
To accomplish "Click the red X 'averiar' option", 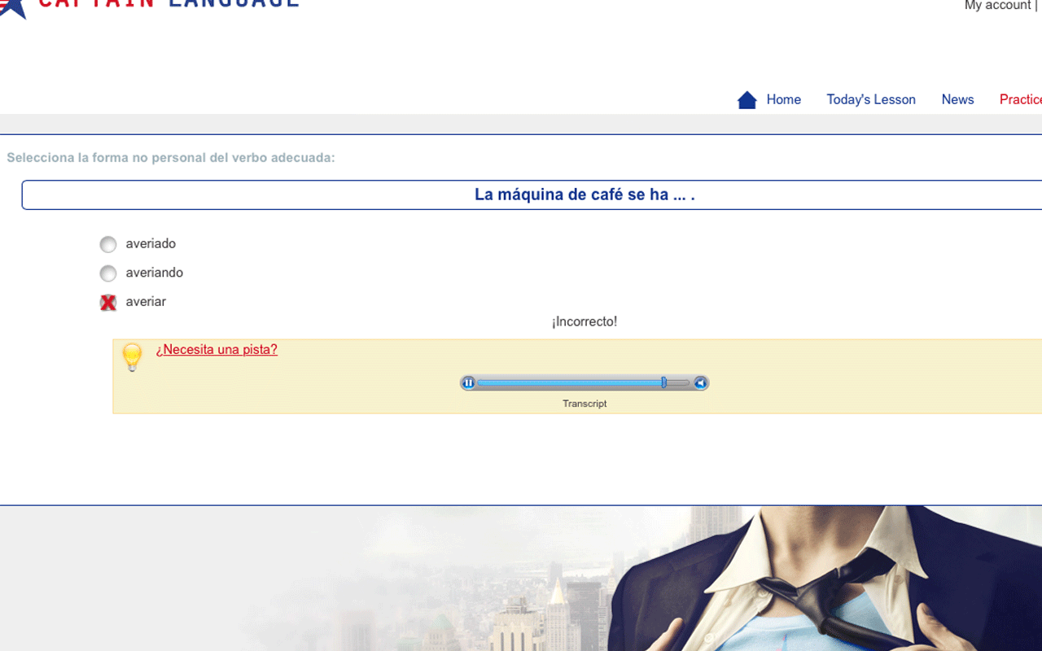I will coord(108,303).
